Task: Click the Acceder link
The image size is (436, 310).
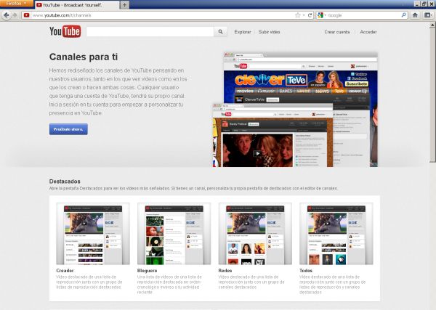Action: click(368, 32)
